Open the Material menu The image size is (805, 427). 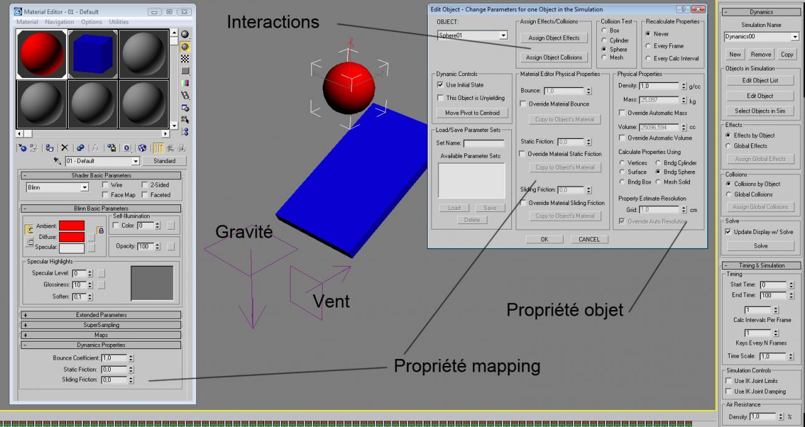point(27,22)
